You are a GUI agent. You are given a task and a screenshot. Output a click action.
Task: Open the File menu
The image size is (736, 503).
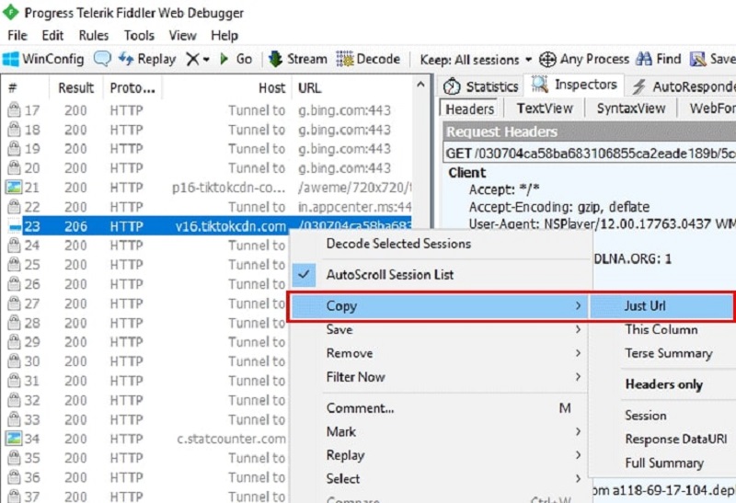(17, 36)
